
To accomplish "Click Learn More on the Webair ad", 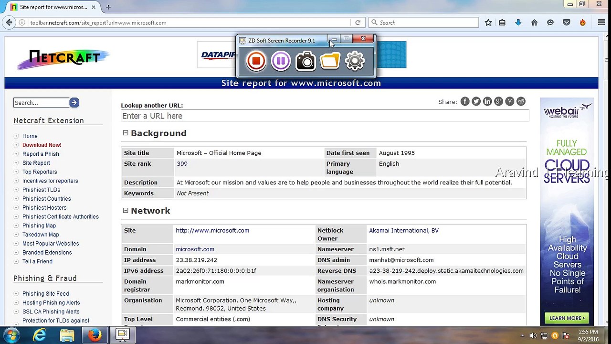I will point(567,318).
